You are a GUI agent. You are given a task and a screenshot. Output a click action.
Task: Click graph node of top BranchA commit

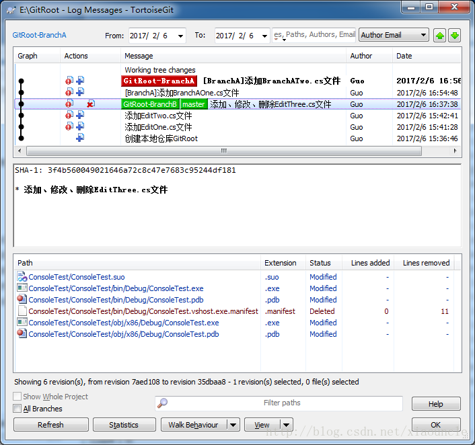pos(21,81)
